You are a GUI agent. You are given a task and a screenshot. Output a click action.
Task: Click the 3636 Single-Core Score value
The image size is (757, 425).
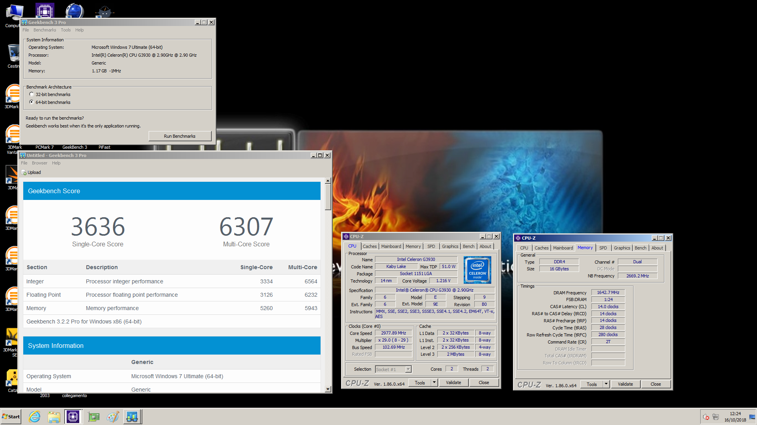(98, 227)
